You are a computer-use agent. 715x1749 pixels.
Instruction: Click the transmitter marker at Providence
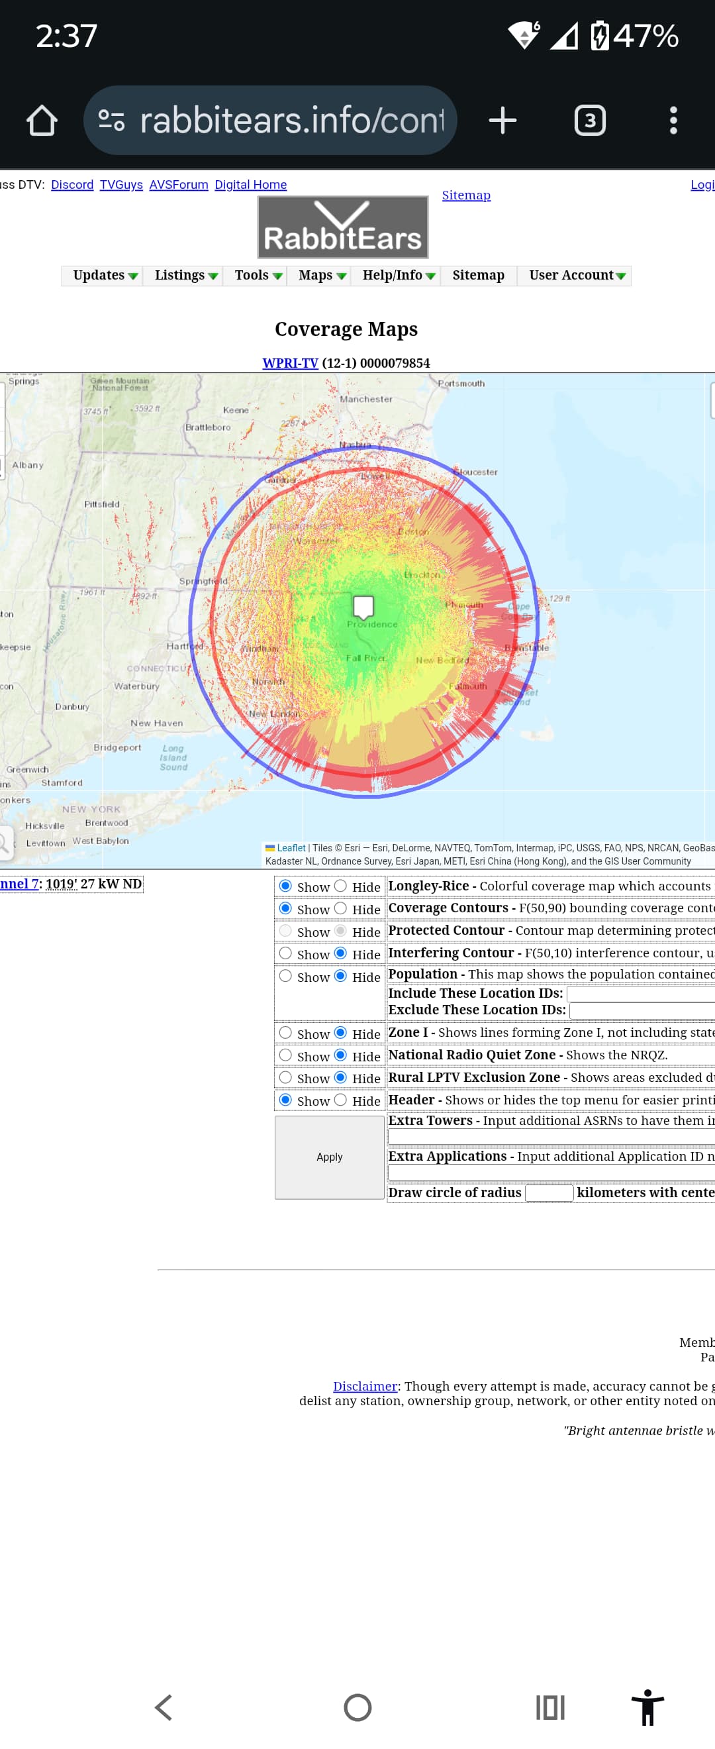(x=363, y=606)
